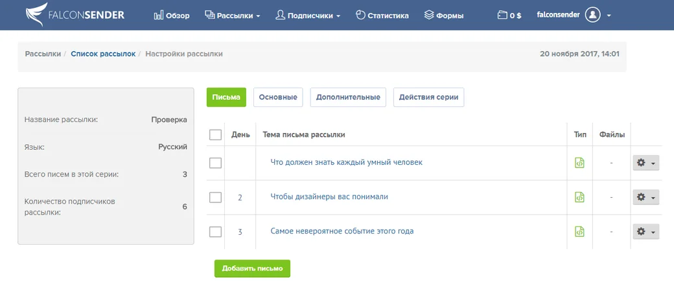674x290 pixels.
Task: Click the date '20 ноября 2017, 14:01'
Action: click(x=579, y=54)
